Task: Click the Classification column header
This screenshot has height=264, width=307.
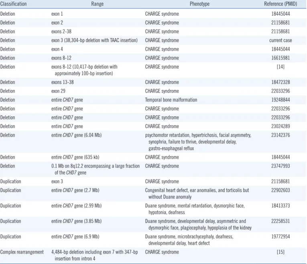Action: (13, 4)
